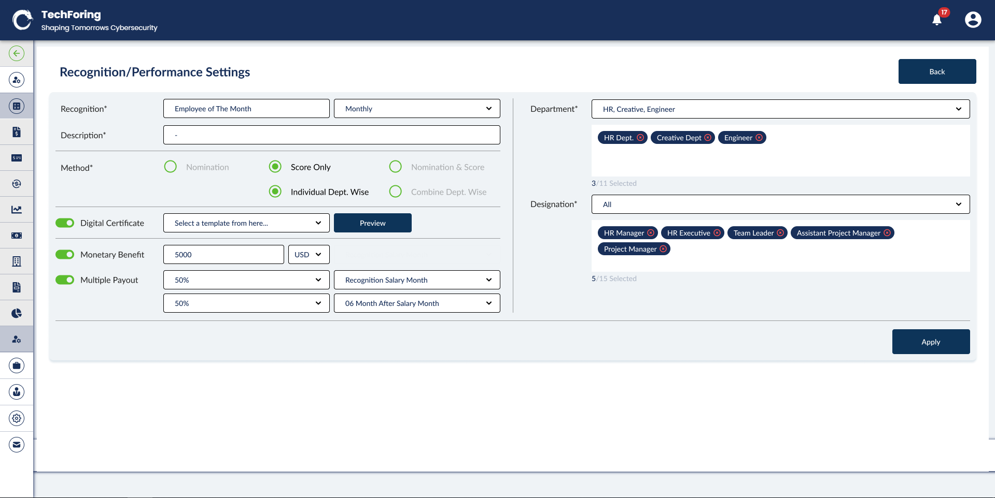Select Combine Dept. Wise radio
Image resolution: width=995 pixels, height=498 pixels.
point(396,192)
